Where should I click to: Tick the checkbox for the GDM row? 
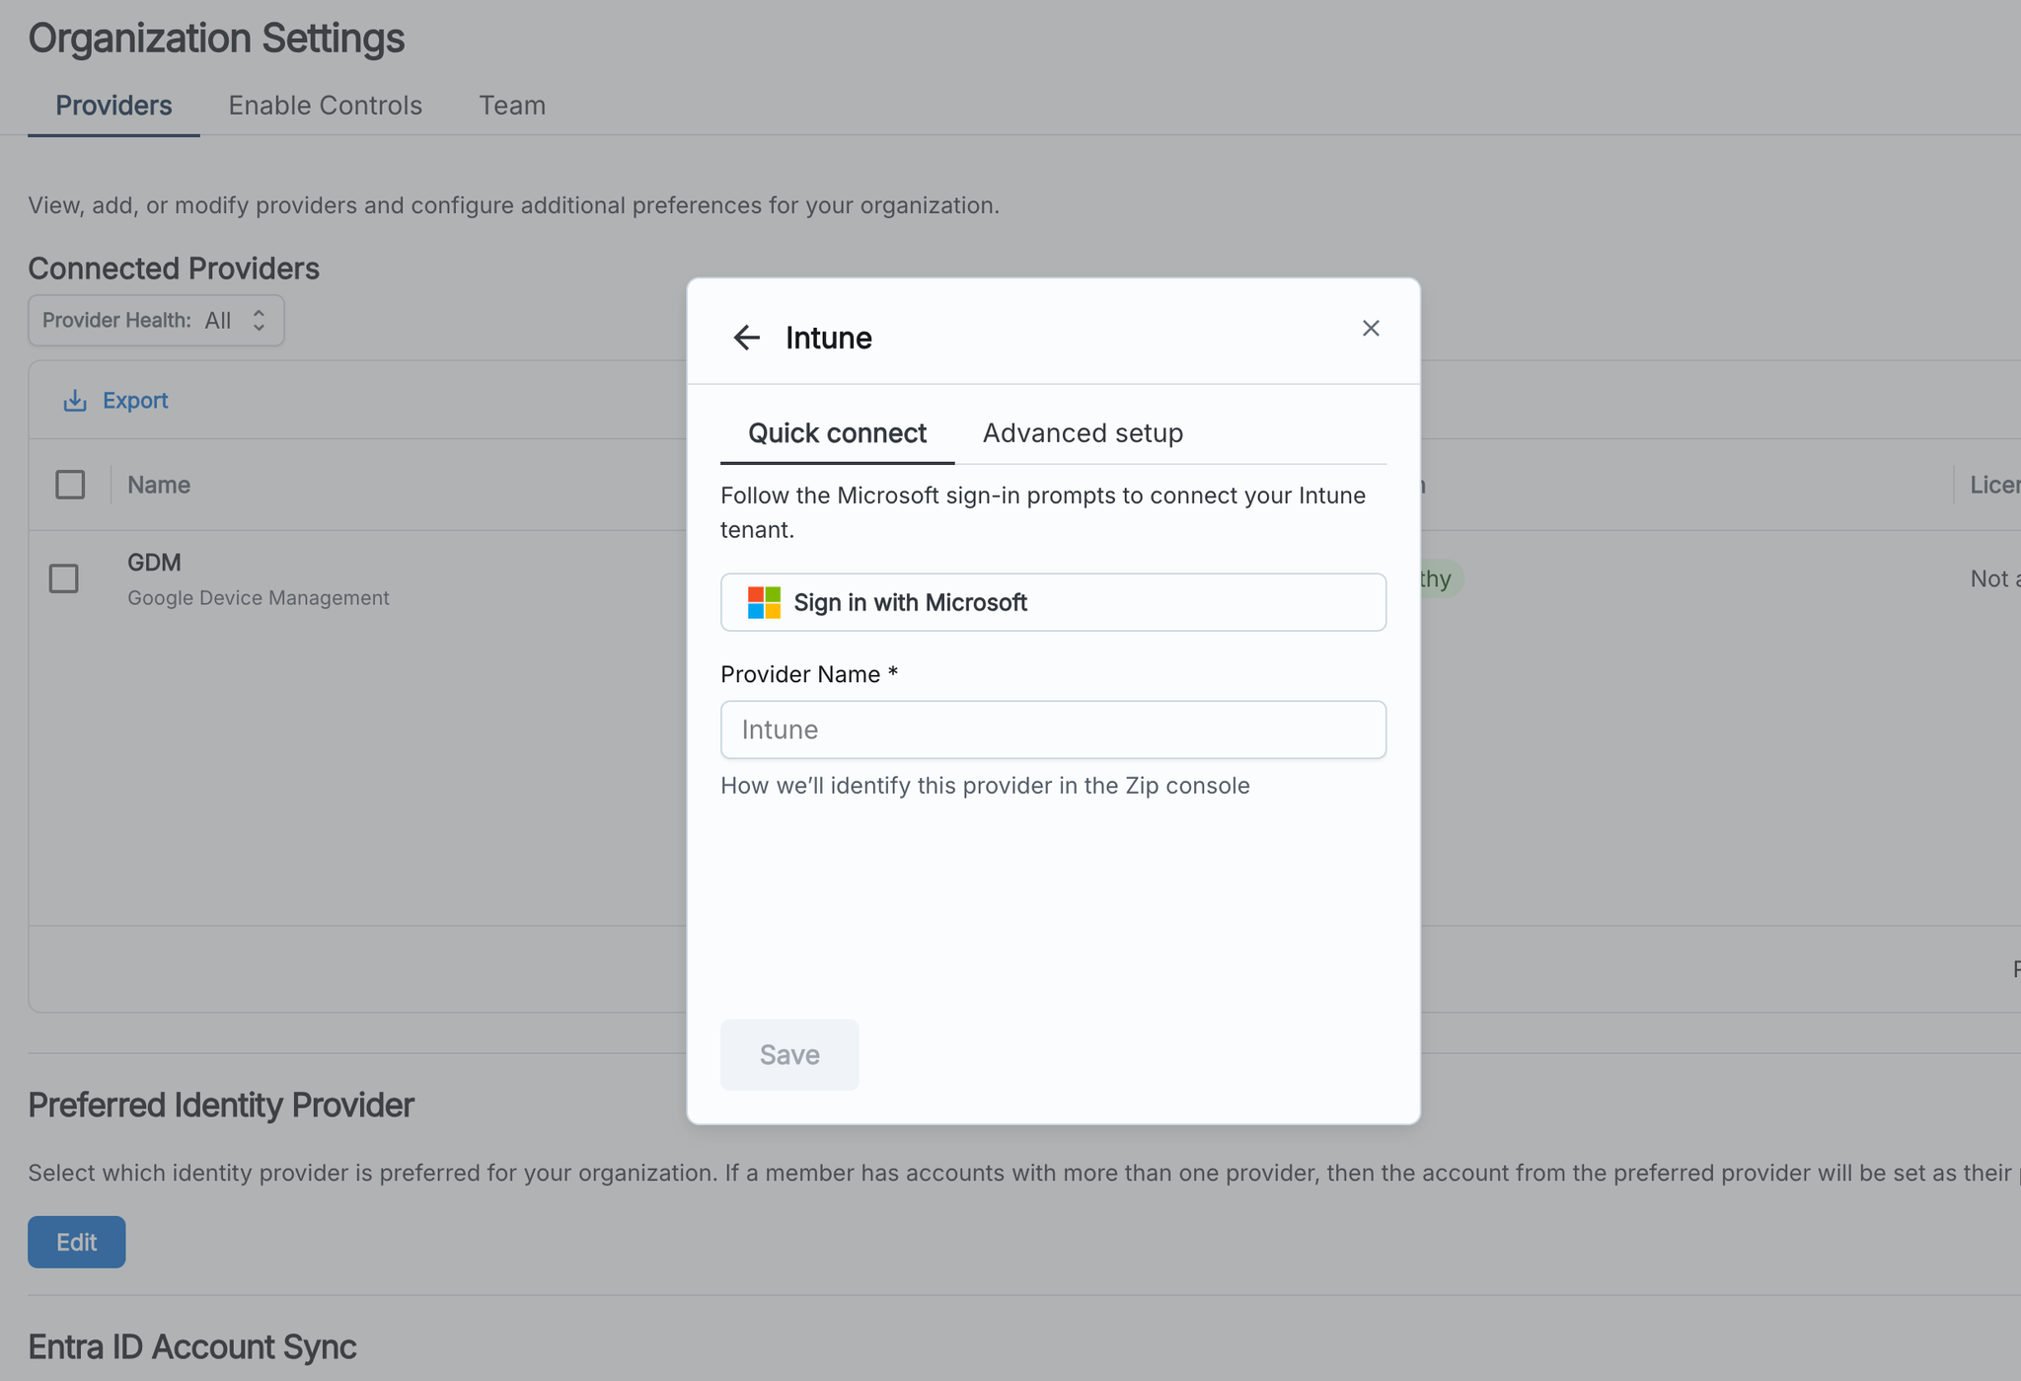(x=64, y=578)
